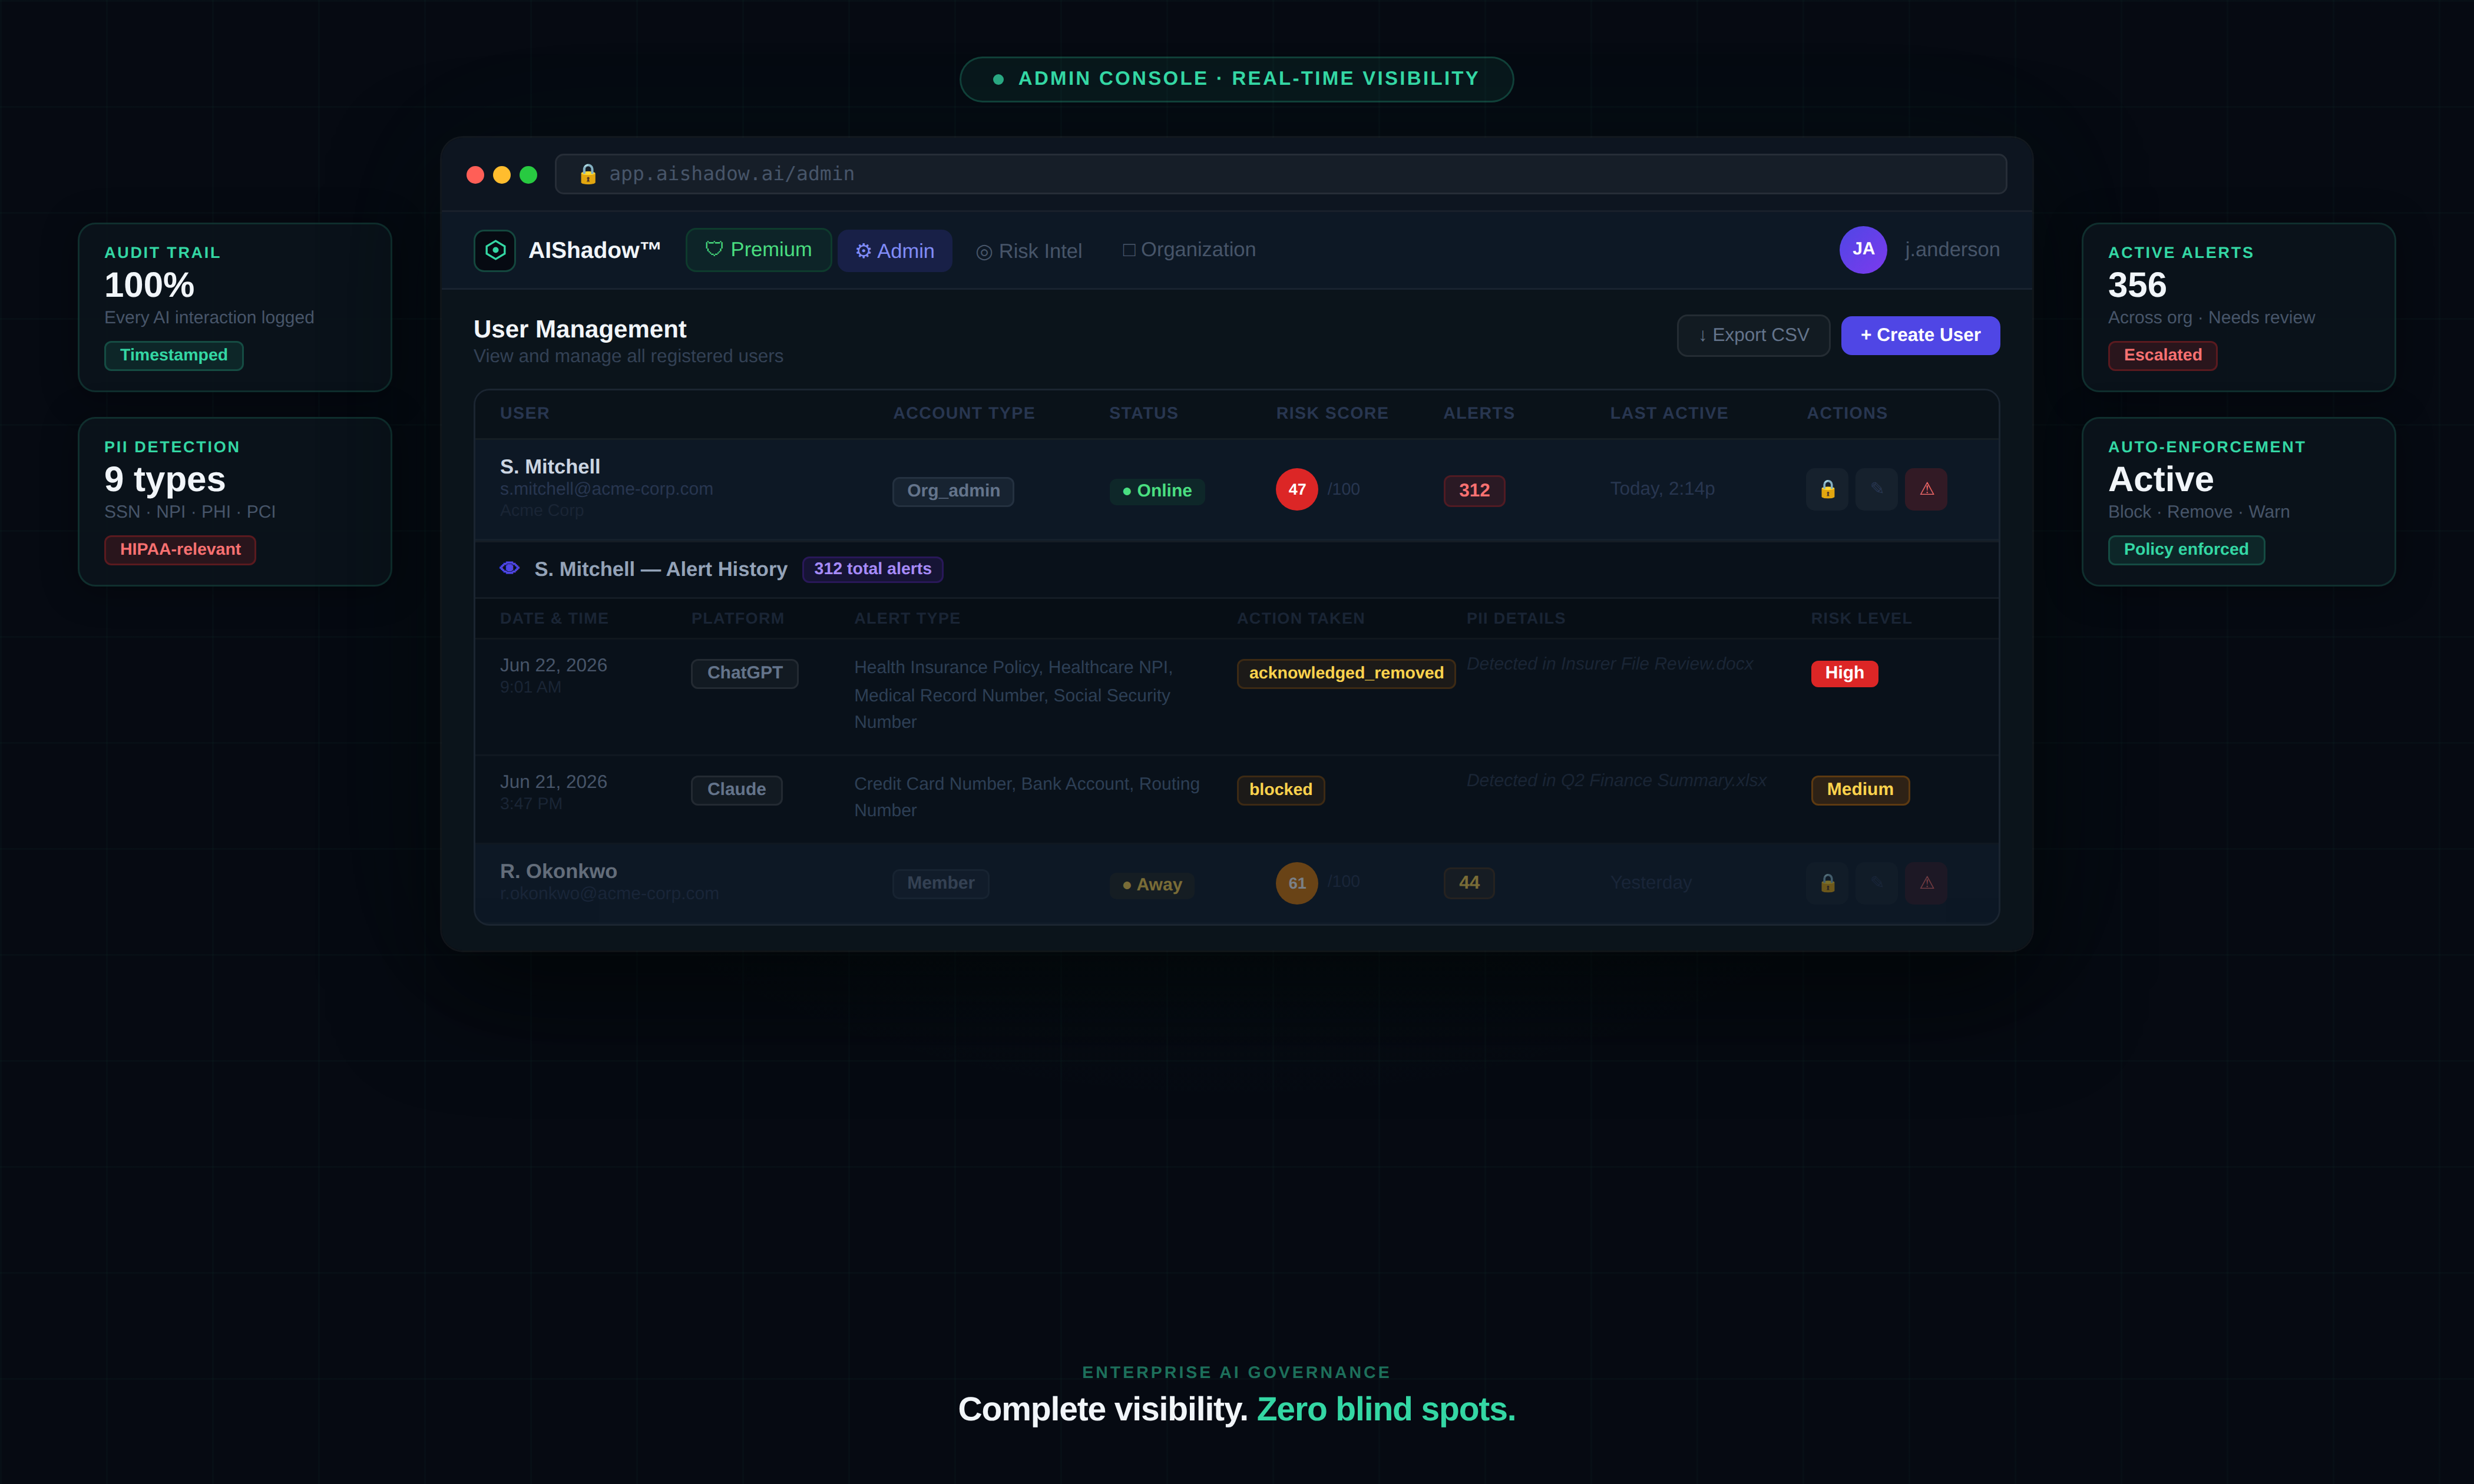This screenshot has width=2474, height=1484.
Task: Click the Last Active column header
Action: pos(1668,413)
